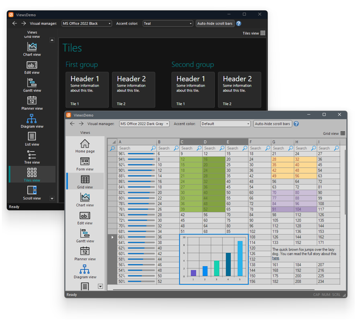Click the Grid view icon at top right
The image size is (357, 334).
[x=343, y=134]
